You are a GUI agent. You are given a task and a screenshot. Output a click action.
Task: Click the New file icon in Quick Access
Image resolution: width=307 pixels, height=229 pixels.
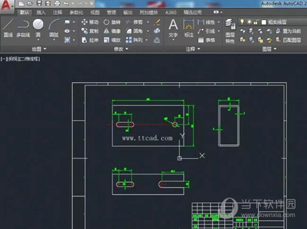21,3
